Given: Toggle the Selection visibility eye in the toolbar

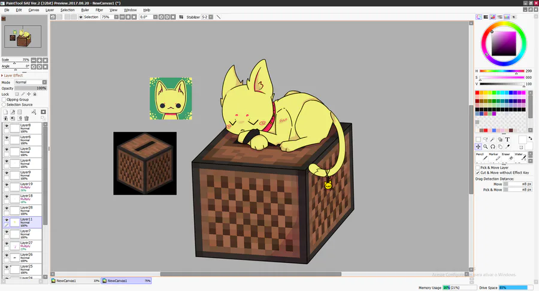Looking at the screenshot, I should pos(81,17).
